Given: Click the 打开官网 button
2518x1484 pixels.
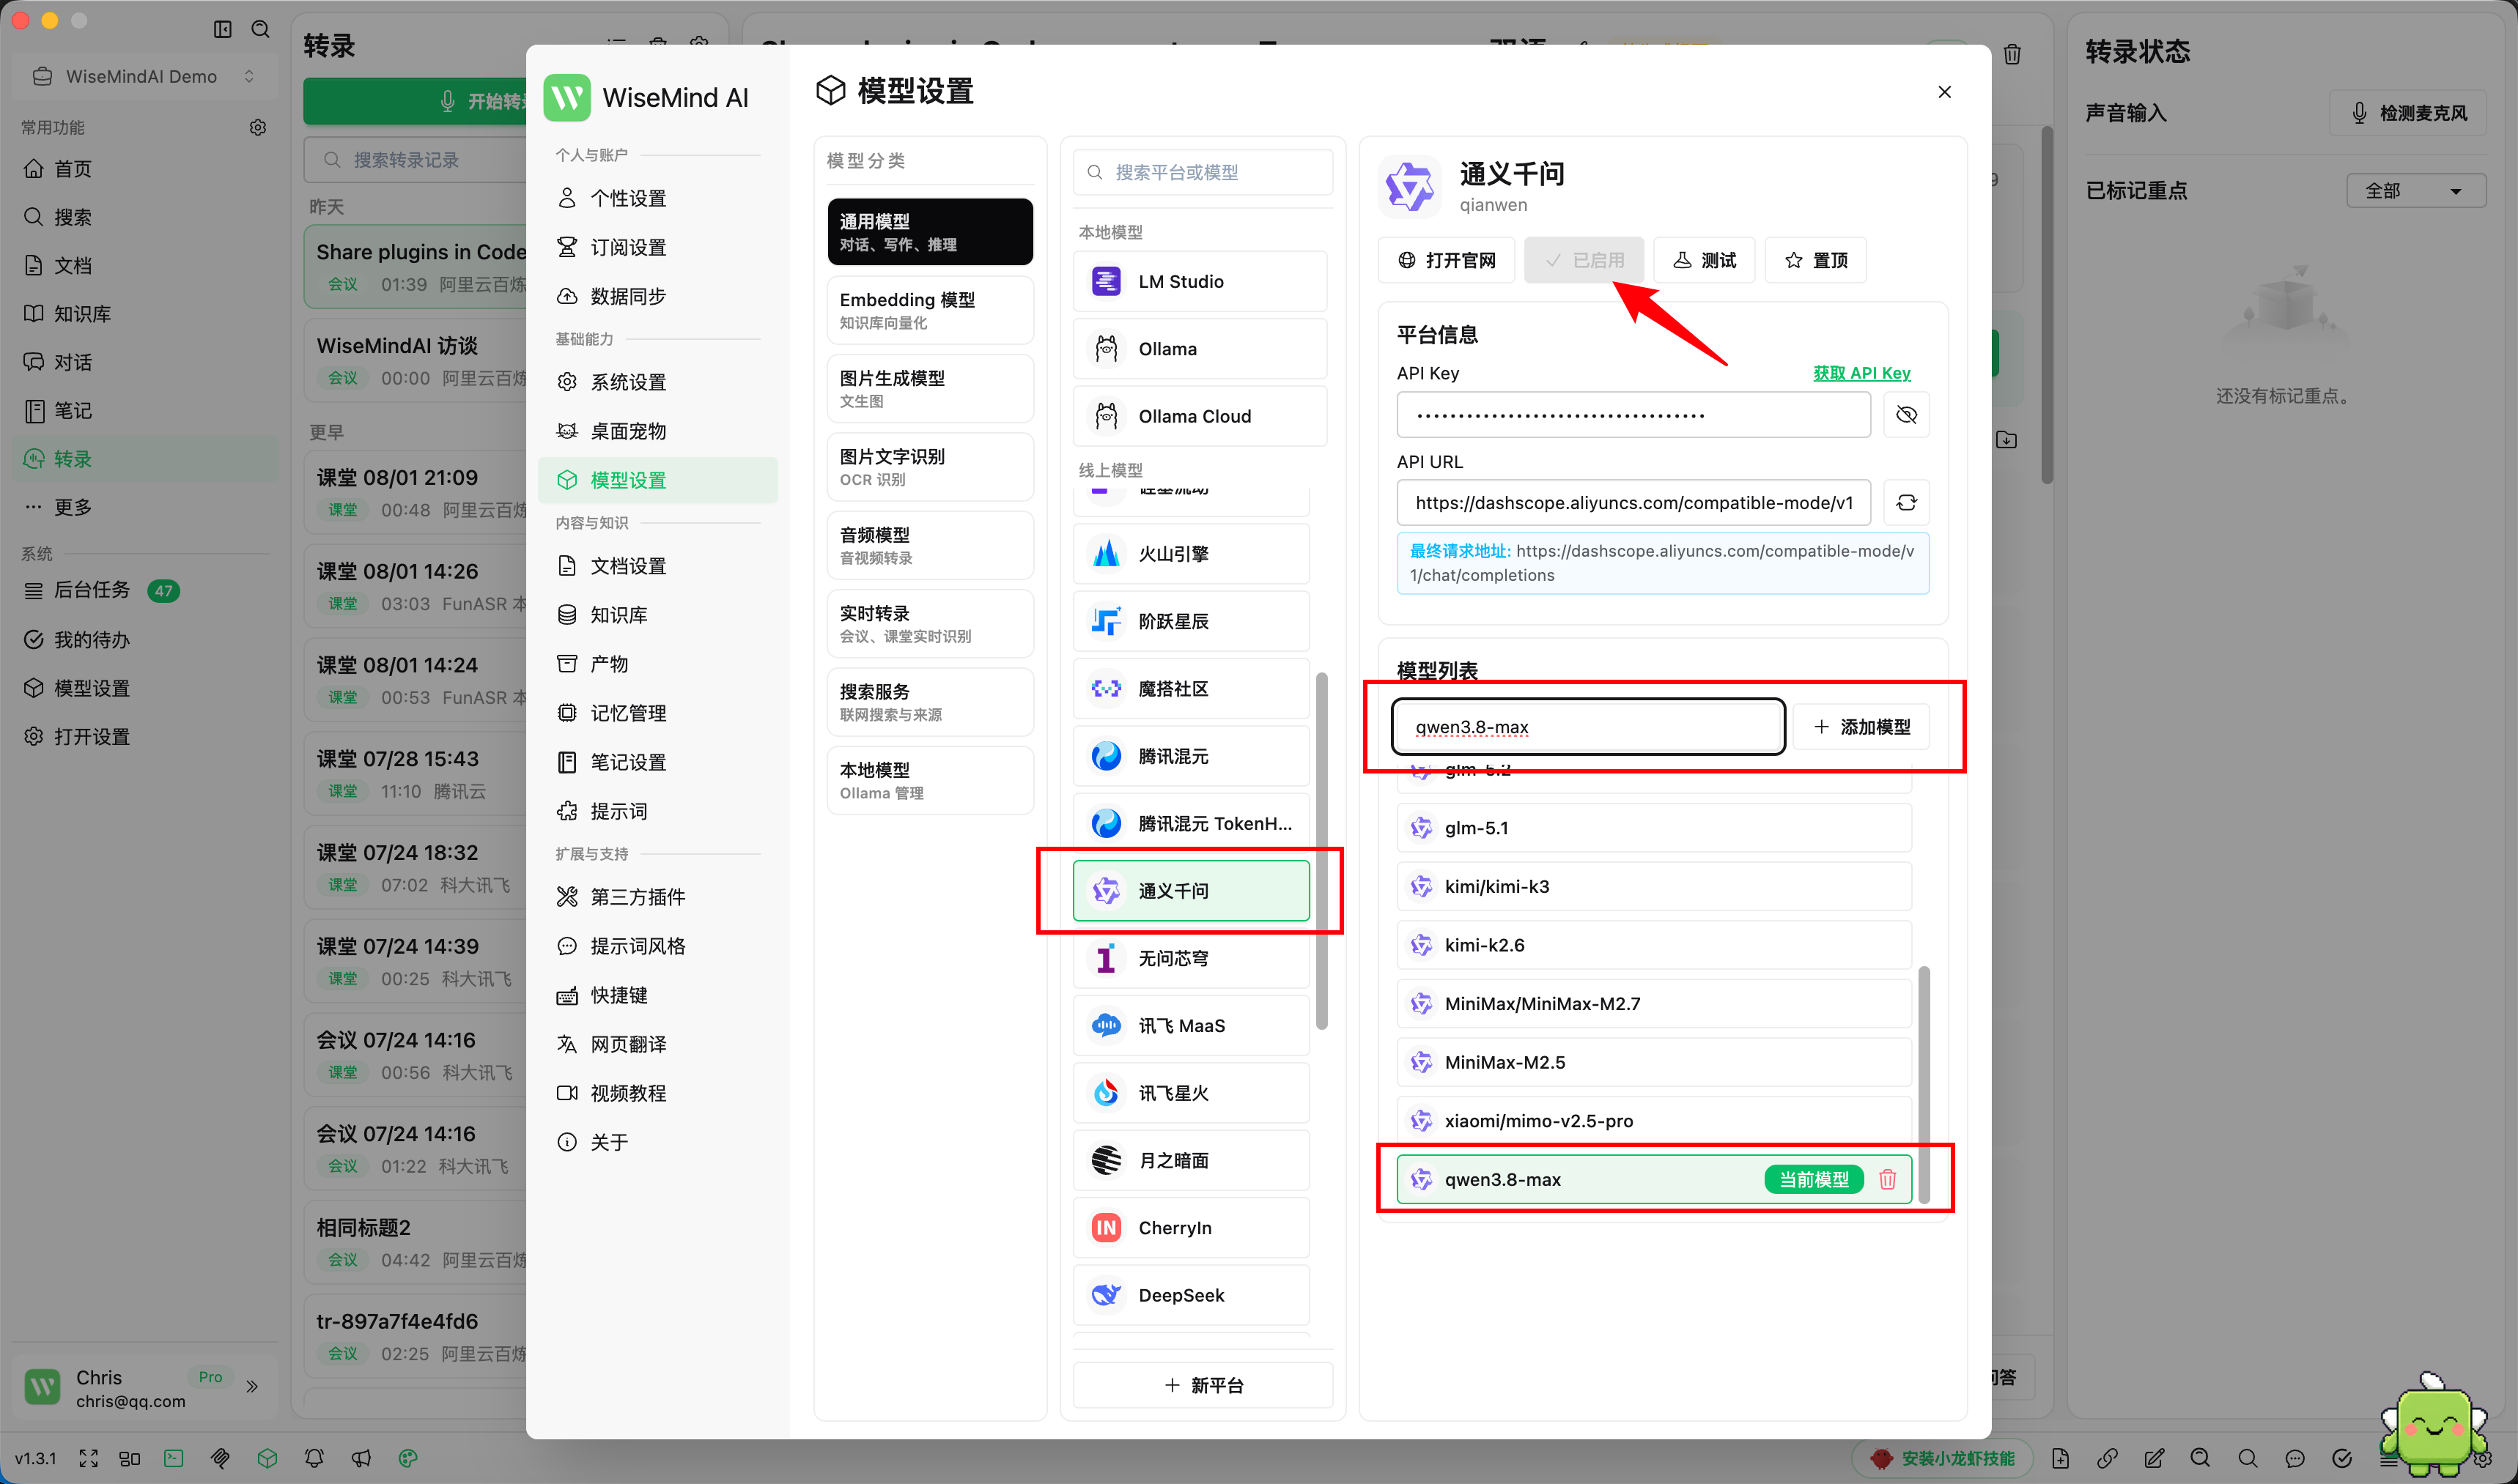Looking at the screenshot, I should 1447,260.
